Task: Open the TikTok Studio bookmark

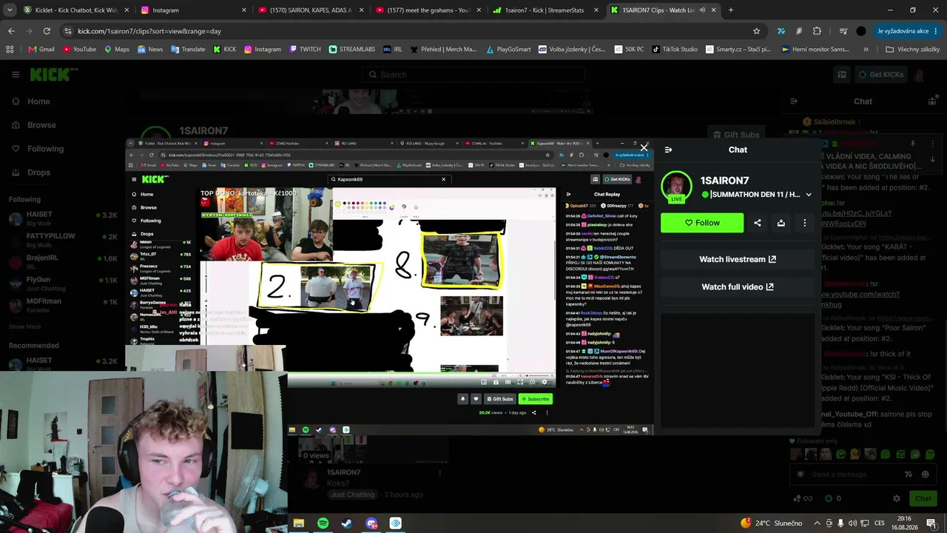Action: (x=674, y=50)
